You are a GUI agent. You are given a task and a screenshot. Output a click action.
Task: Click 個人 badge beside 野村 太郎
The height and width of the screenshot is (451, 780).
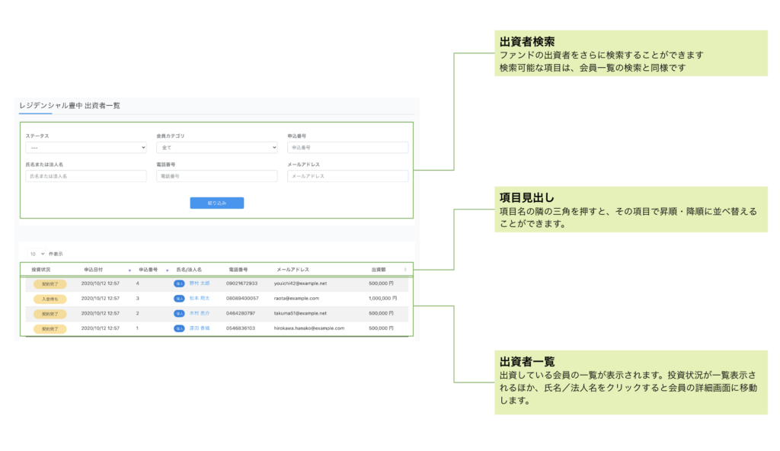(179, 283)
